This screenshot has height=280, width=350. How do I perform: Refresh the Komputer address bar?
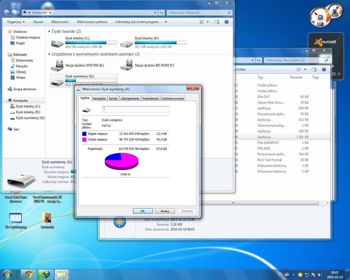coord(161,13)
